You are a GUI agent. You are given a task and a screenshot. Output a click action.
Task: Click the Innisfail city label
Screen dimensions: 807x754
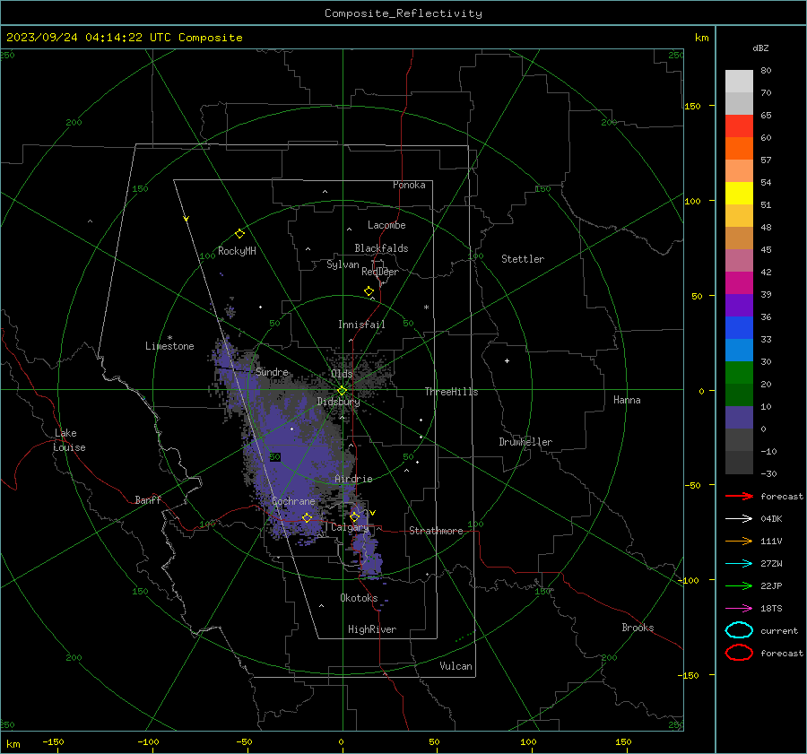[x=362, y=325]
